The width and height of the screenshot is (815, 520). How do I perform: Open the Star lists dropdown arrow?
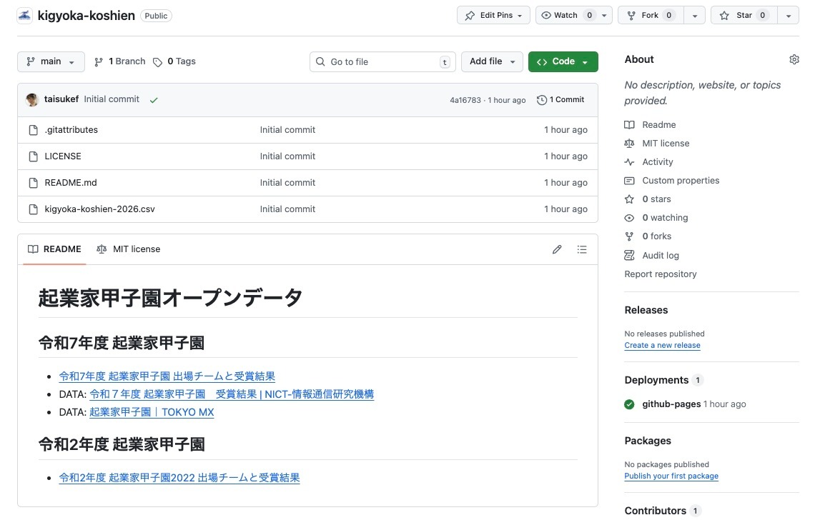click(788, 15)
